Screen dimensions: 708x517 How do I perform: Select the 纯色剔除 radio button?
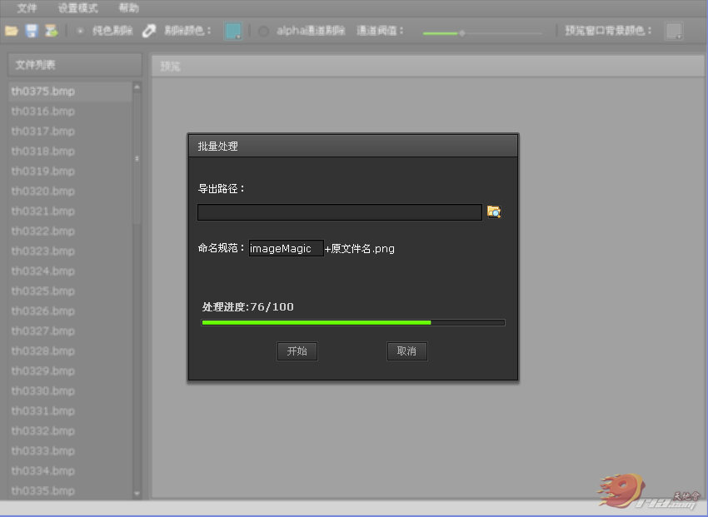80,31
